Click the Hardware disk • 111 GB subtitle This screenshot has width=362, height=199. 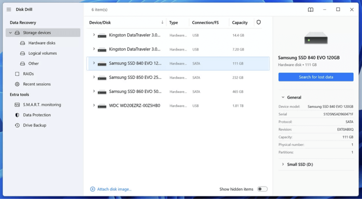point(297,65)
